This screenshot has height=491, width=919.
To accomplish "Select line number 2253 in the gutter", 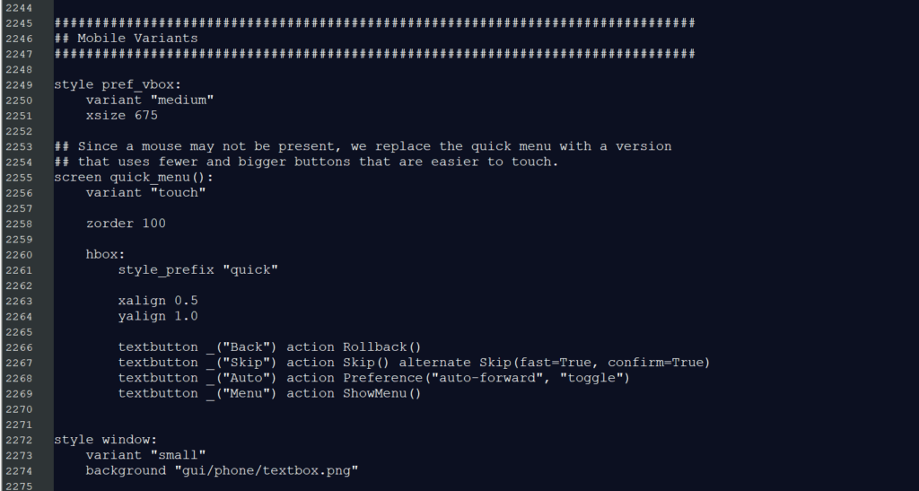I will (x=19, y=146).
